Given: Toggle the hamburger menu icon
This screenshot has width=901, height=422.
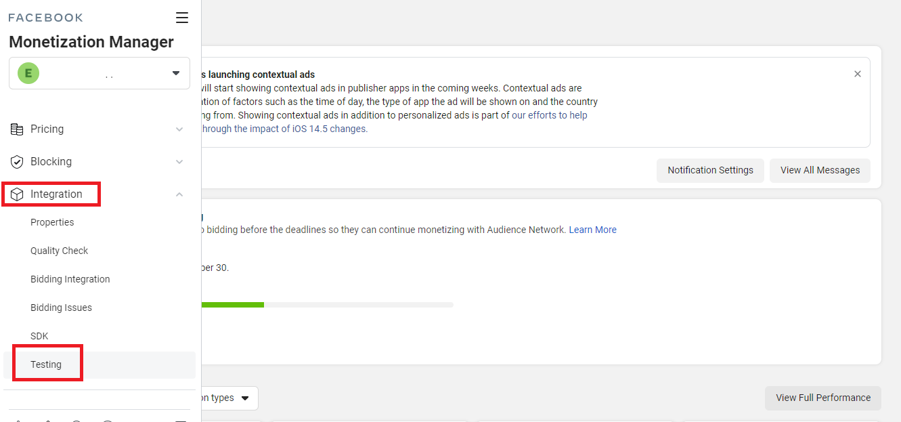Looking at the screenshot, I should coord(181,18).
